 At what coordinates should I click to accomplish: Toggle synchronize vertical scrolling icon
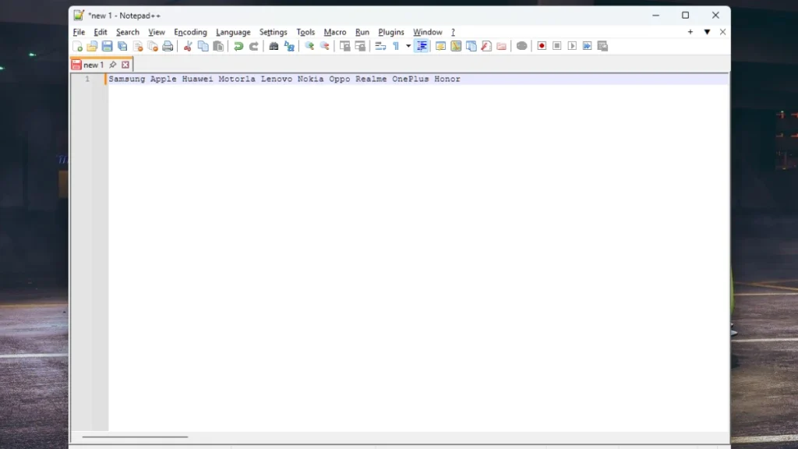coord(344,46)
